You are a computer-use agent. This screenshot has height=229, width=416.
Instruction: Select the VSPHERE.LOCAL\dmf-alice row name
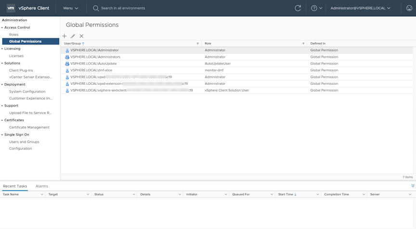pyautogui.click(x=91, y=70)
